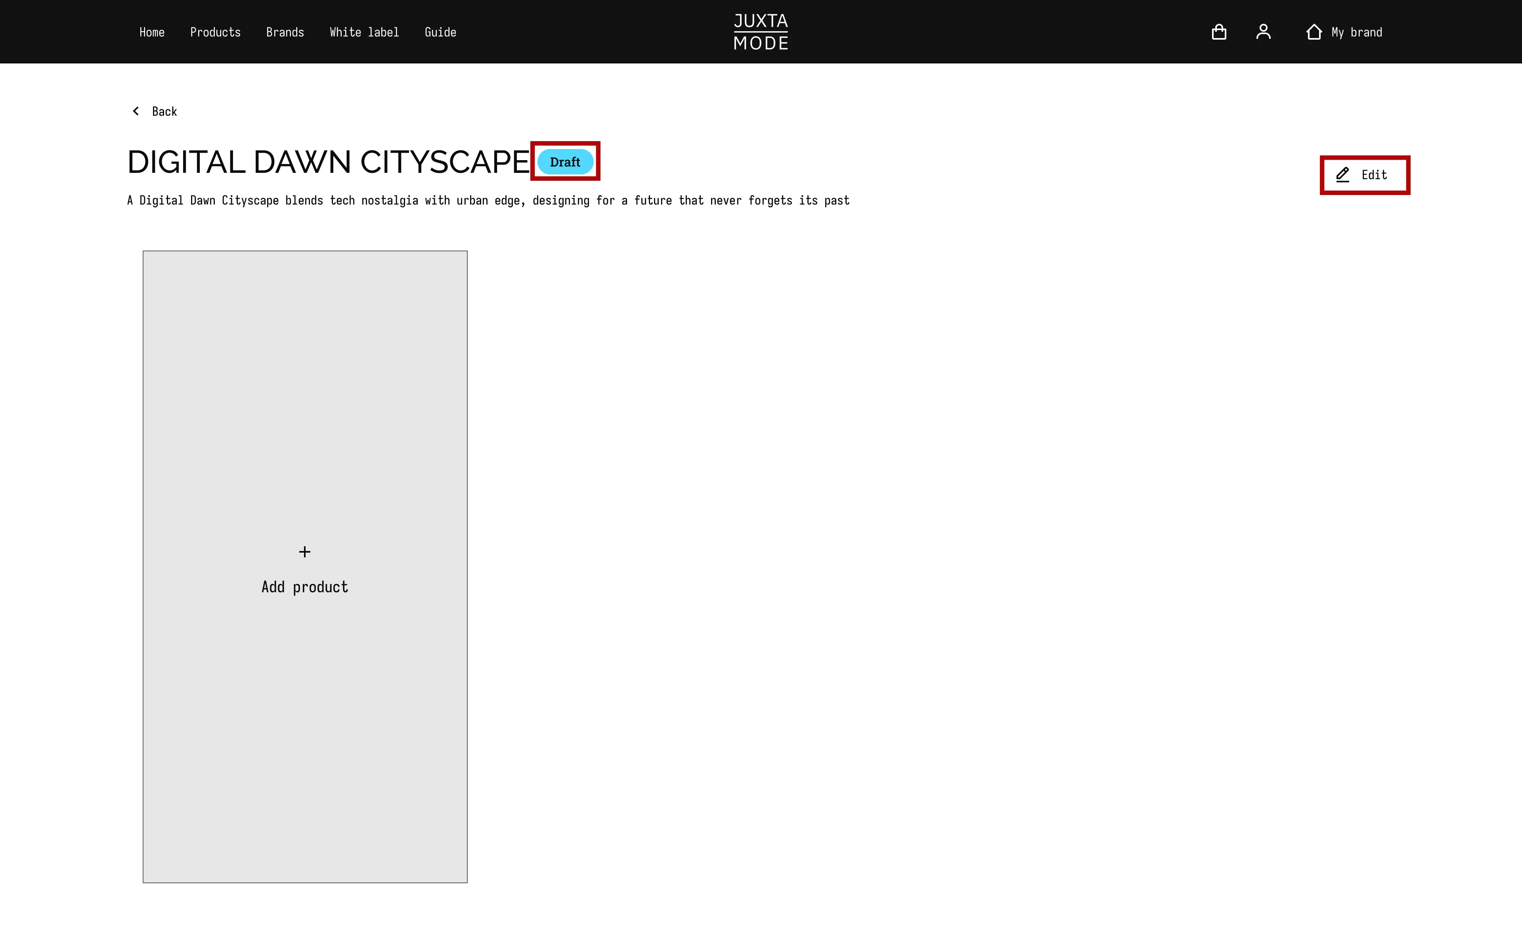
Task: Click the back chevron arrow icon
Action: coord(136,111)
